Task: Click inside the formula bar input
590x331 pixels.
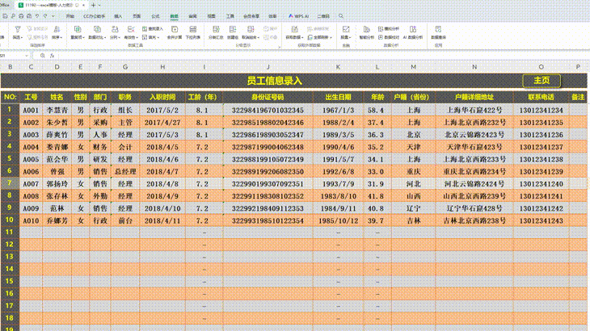Action: click(323, 56)
